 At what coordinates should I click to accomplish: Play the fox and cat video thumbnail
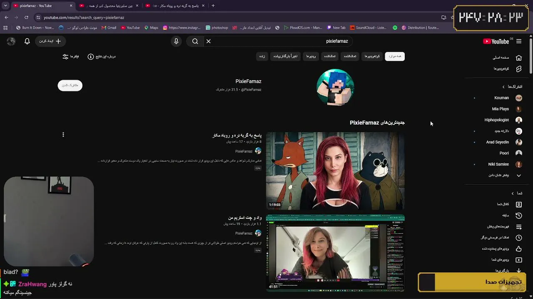(x=335, y=171)
